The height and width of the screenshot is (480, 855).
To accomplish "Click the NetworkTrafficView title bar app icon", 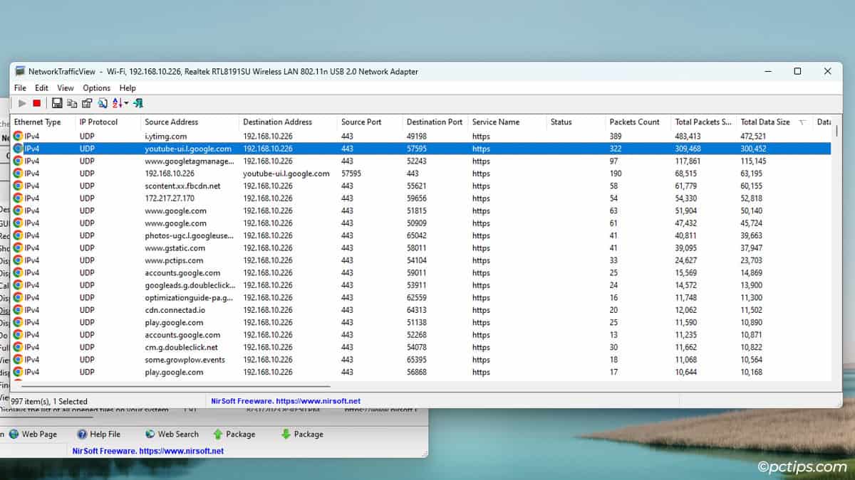I will pyautogui.click(x=20, y=71).
